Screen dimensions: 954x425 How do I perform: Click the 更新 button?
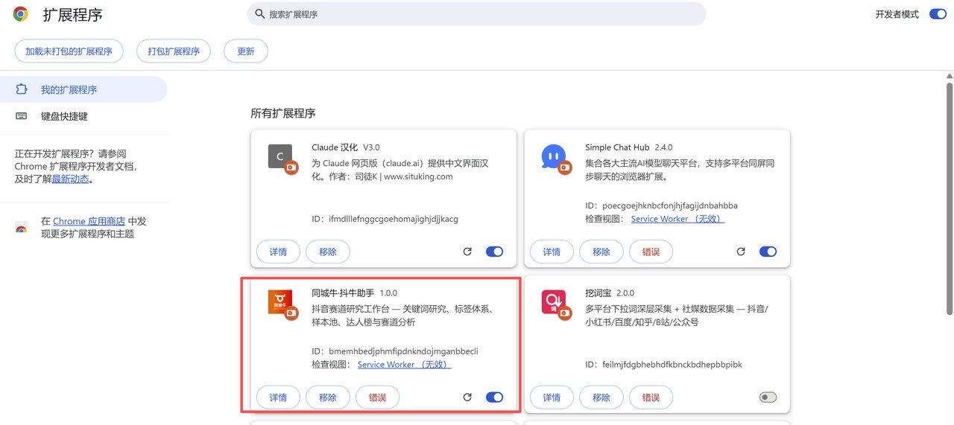[x=246, y=51]
